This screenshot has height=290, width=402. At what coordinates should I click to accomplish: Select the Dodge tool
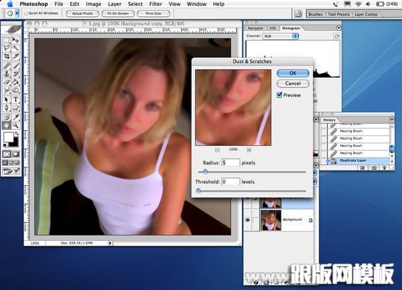click(x=15, y=90)
